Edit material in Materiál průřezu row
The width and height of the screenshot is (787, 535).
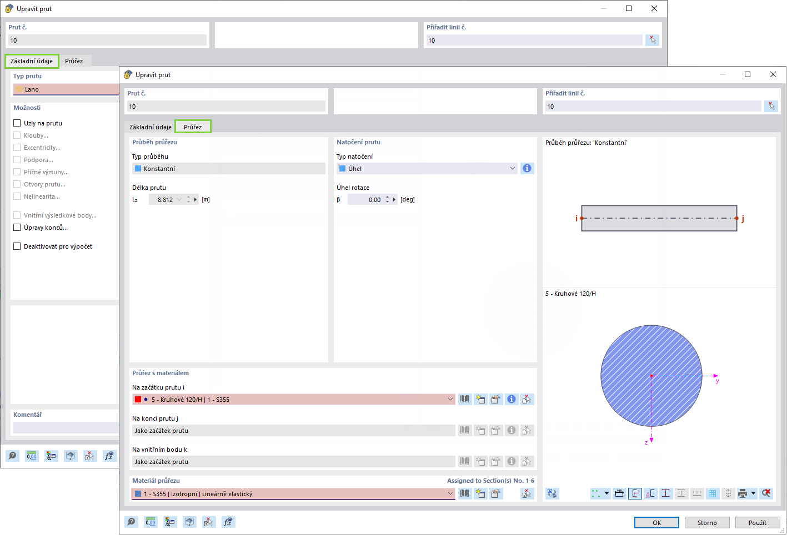[496, 493]
